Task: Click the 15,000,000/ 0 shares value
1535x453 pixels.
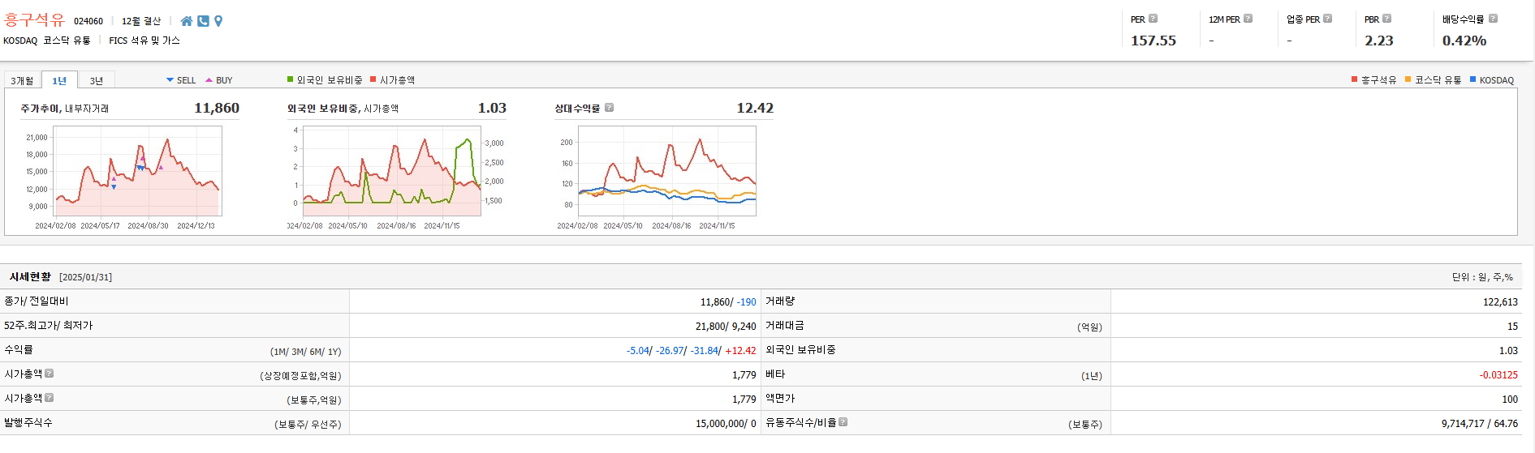Action: point(726,423)
